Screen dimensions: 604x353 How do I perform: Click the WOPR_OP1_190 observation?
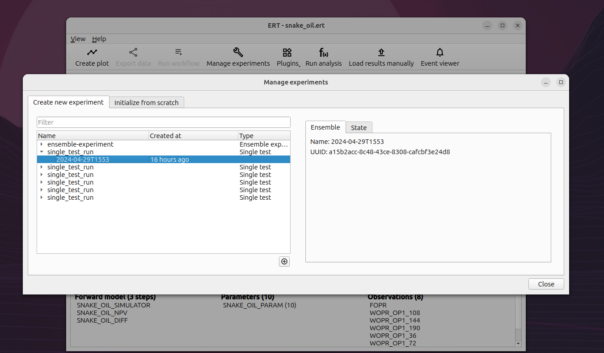[395, 328]
